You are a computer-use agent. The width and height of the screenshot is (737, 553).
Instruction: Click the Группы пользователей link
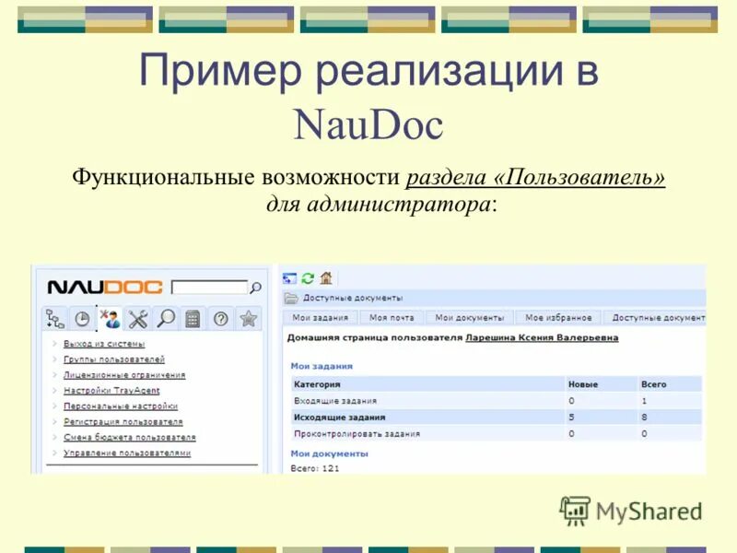tap(115, 359)
